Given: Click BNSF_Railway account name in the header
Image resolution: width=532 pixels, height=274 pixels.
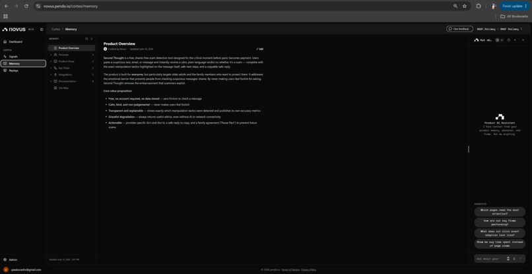Looking at the screenshot, I should pyautogui.click(x=486, y=29).
